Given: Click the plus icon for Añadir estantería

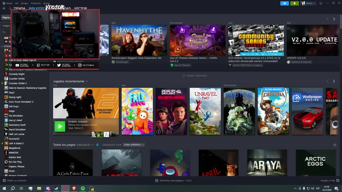Looking at the screenshot, I should [x=184, y=75].
